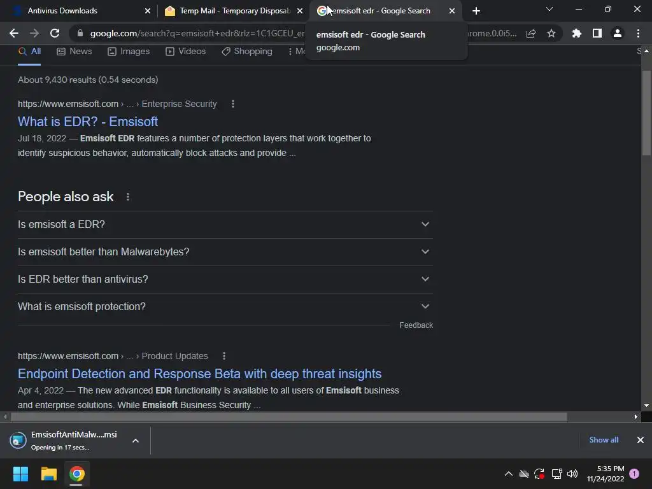The width and height of the screenshot is (652, 489).
Task: Open the notification count badge
Action: pyautogui.click(x=634, y=474)
